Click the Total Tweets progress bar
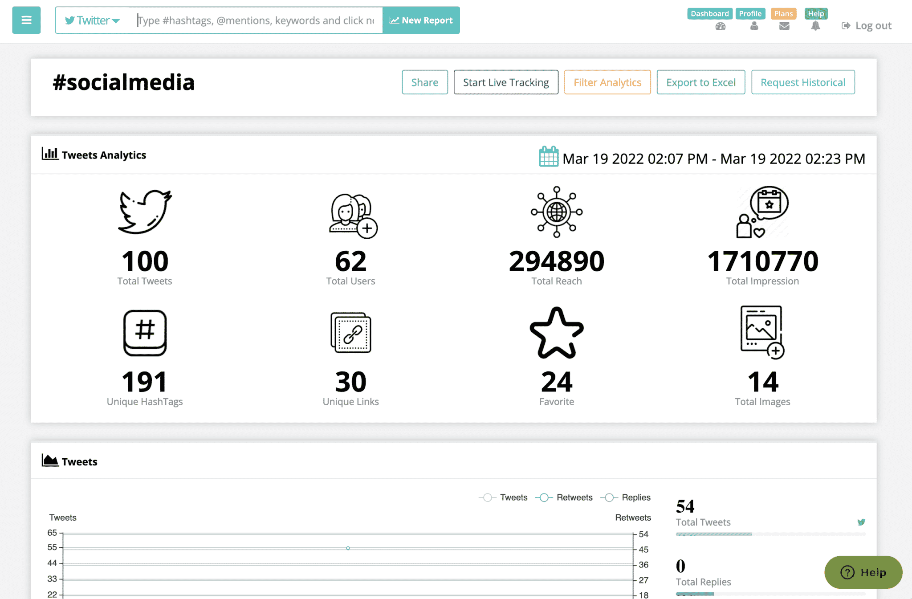Image resolution: width=912 pixels, height=599 pixels. coord(770,534)
